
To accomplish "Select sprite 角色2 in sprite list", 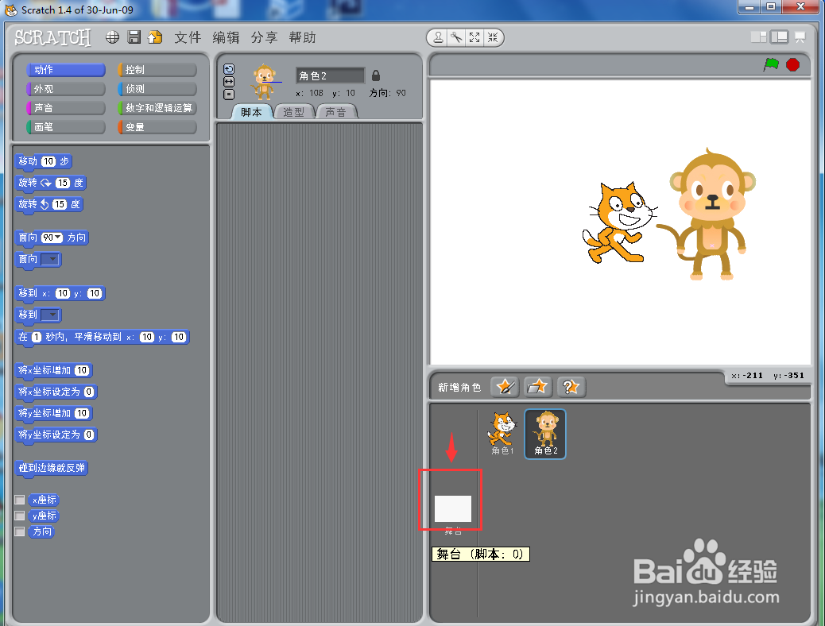I will [x=545, y=434].
